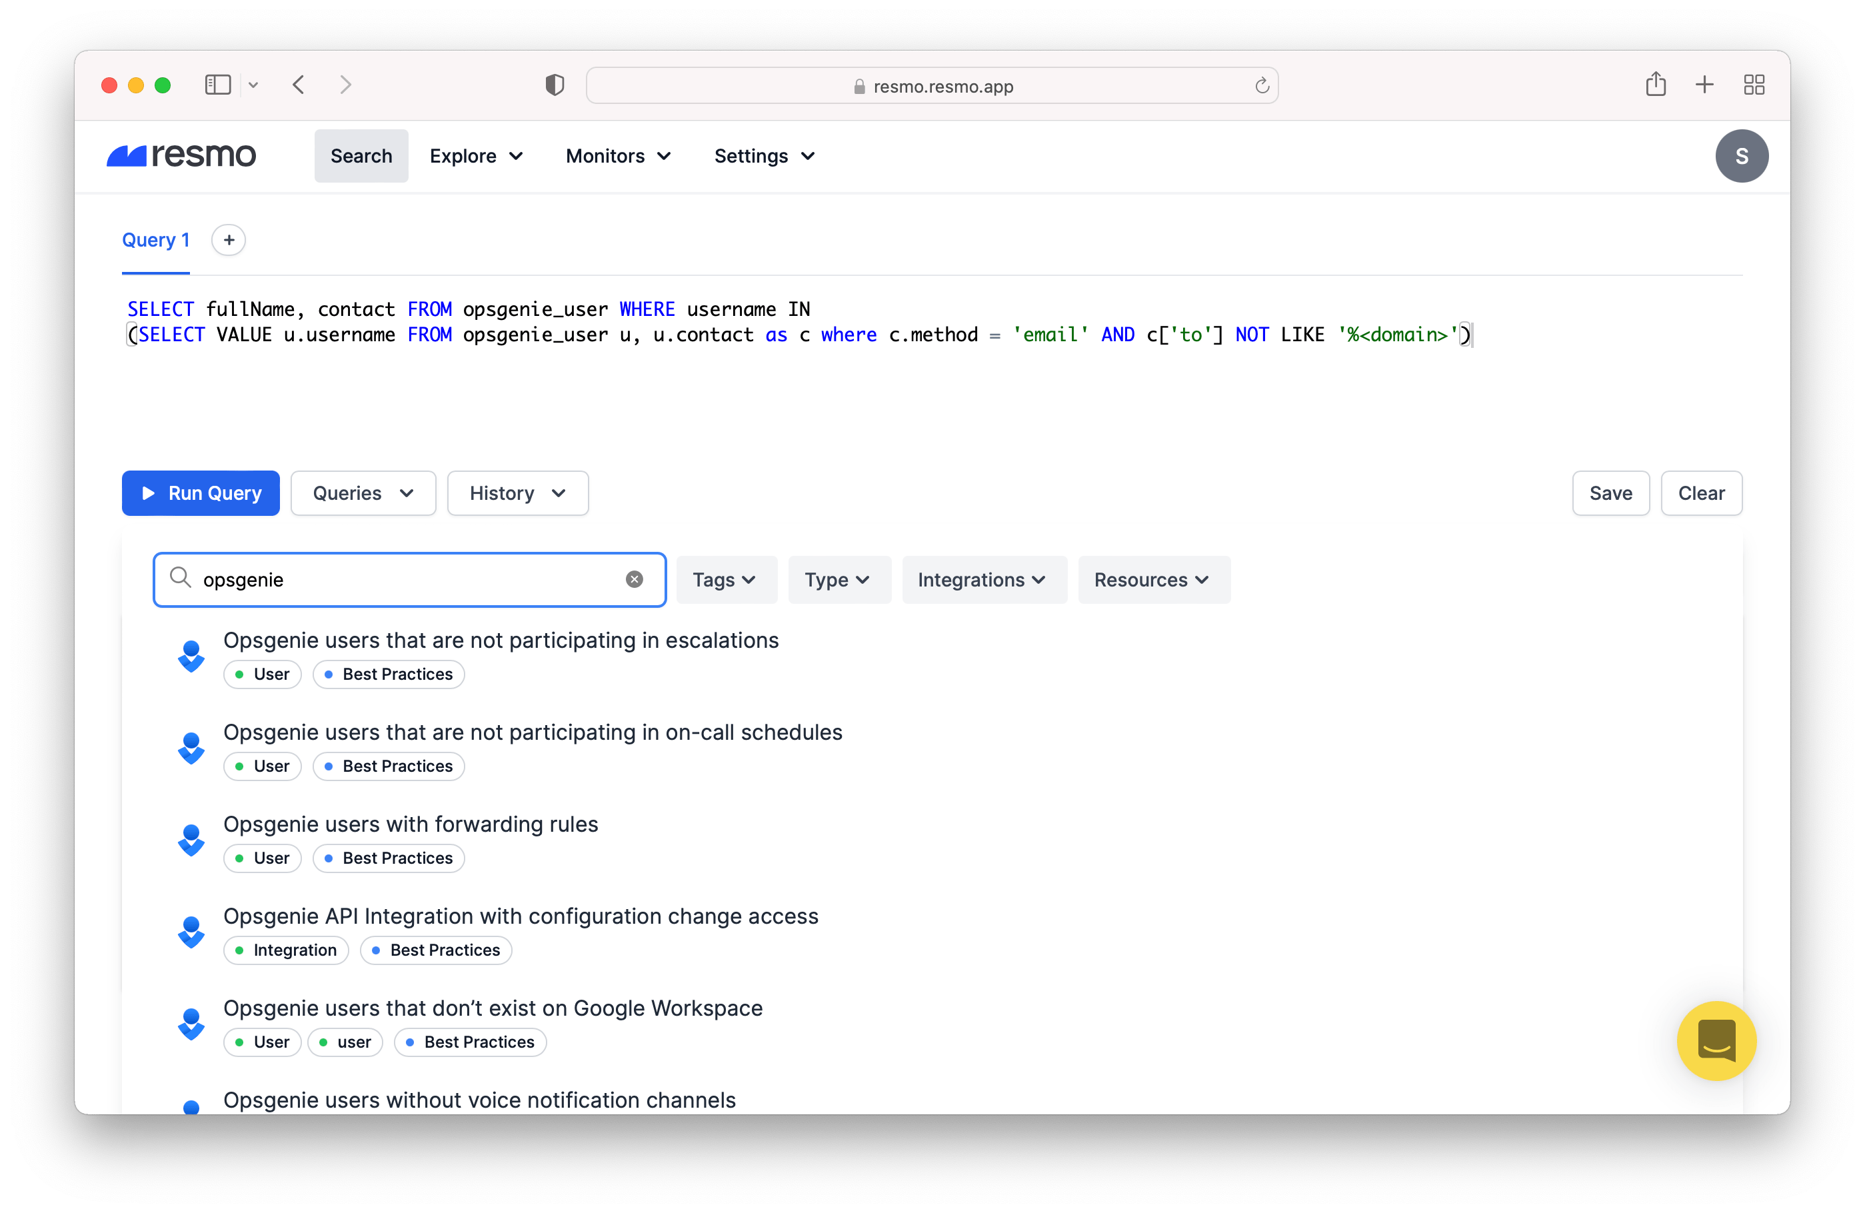
Task: Open 'Opsgenie users without voice notification channels'
Action: click(479, 1100)
